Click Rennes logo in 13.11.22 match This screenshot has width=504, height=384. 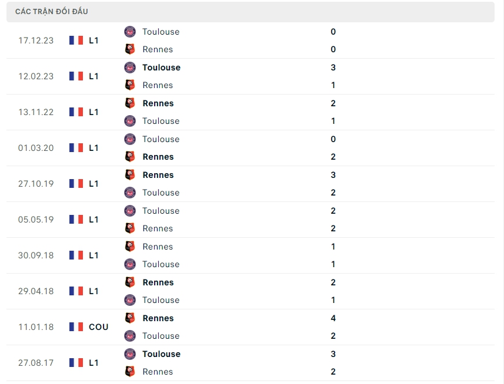pos(130,103)
